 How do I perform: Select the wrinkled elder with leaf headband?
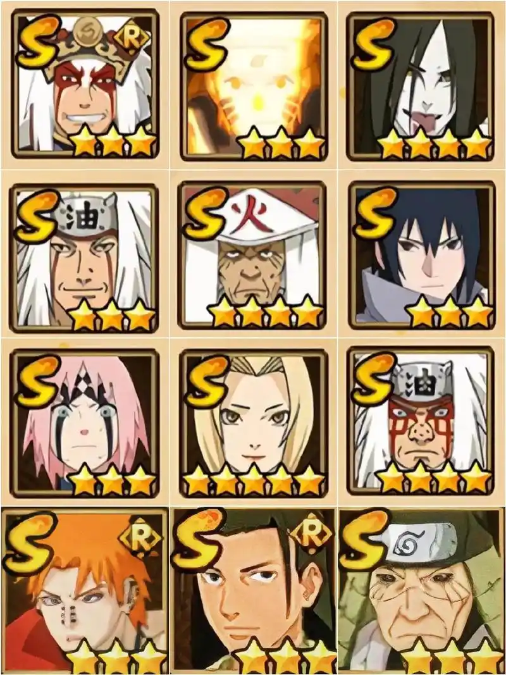pyautogui.click(x=422, y=591)
